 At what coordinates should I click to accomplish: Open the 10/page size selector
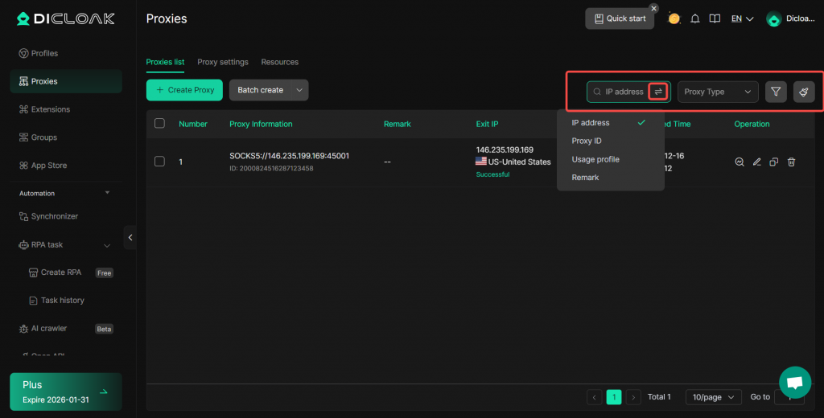click(x=713, y=397)
